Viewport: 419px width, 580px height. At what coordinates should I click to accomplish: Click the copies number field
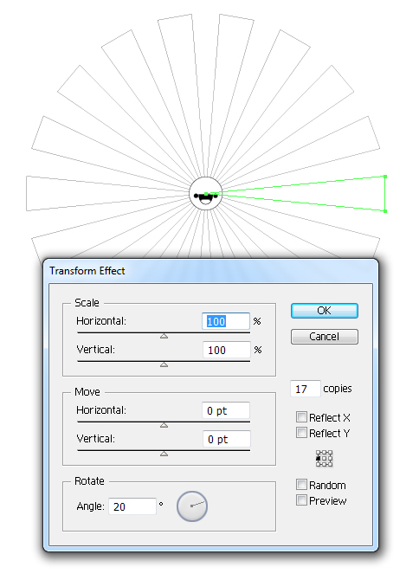tap(305, 389)
